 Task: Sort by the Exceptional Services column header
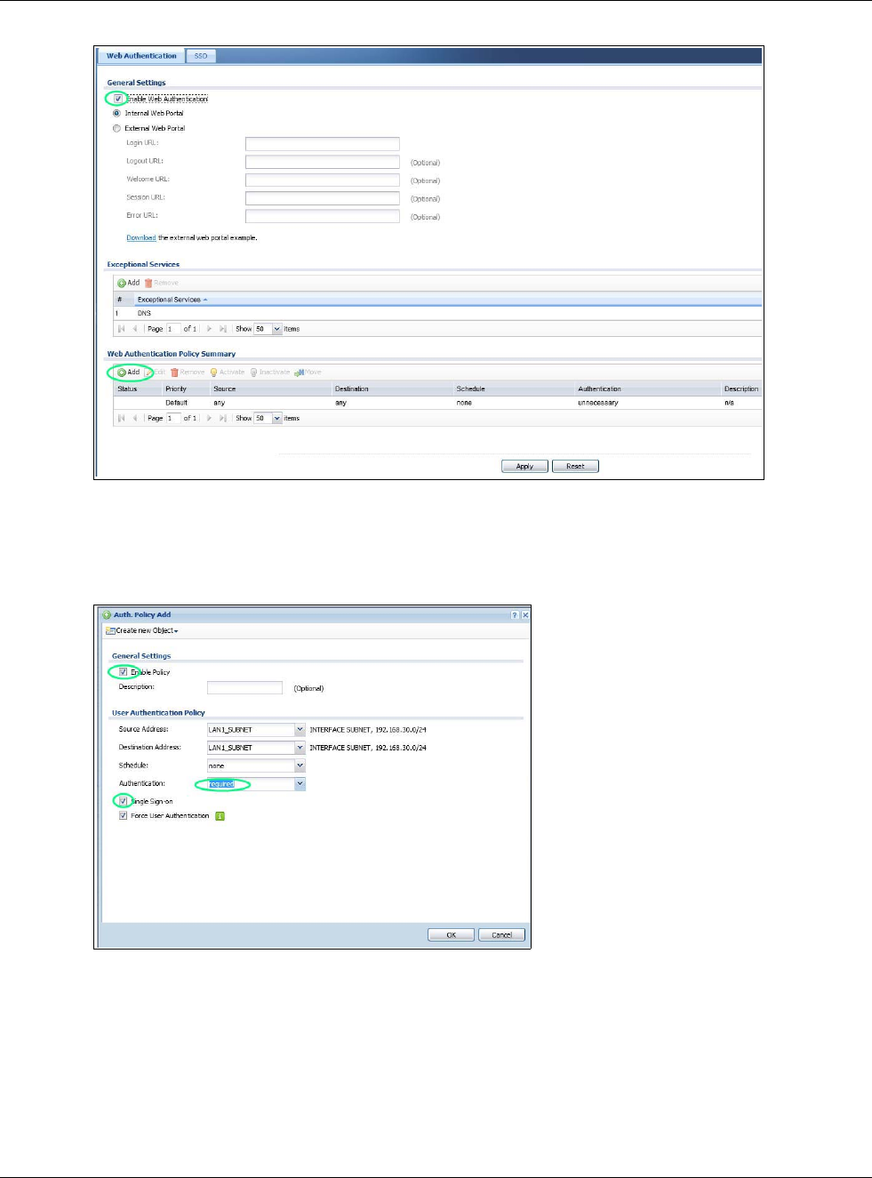(172, 300)
